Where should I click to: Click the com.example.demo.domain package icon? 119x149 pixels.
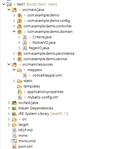point(20,32)
